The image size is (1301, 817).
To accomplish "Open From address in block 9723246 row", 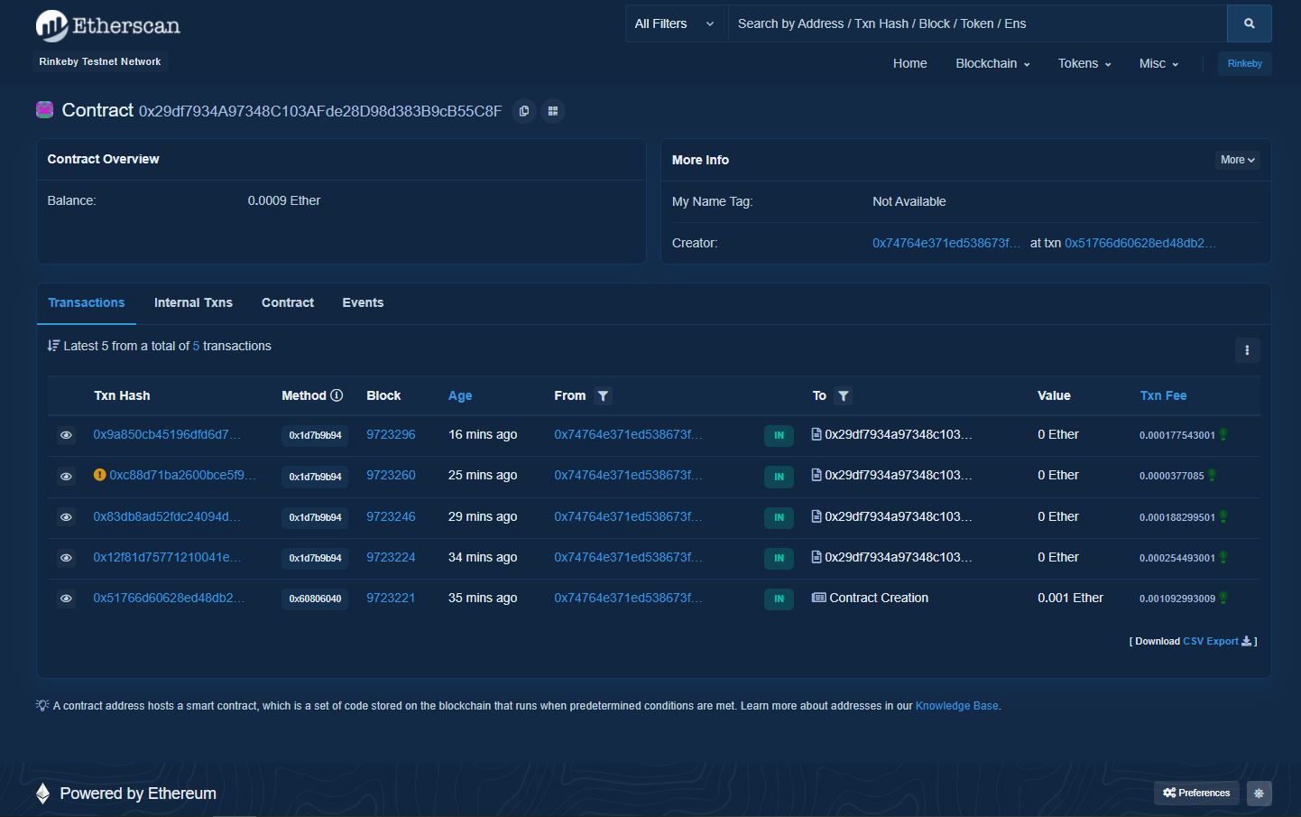I will pos(628,516).
